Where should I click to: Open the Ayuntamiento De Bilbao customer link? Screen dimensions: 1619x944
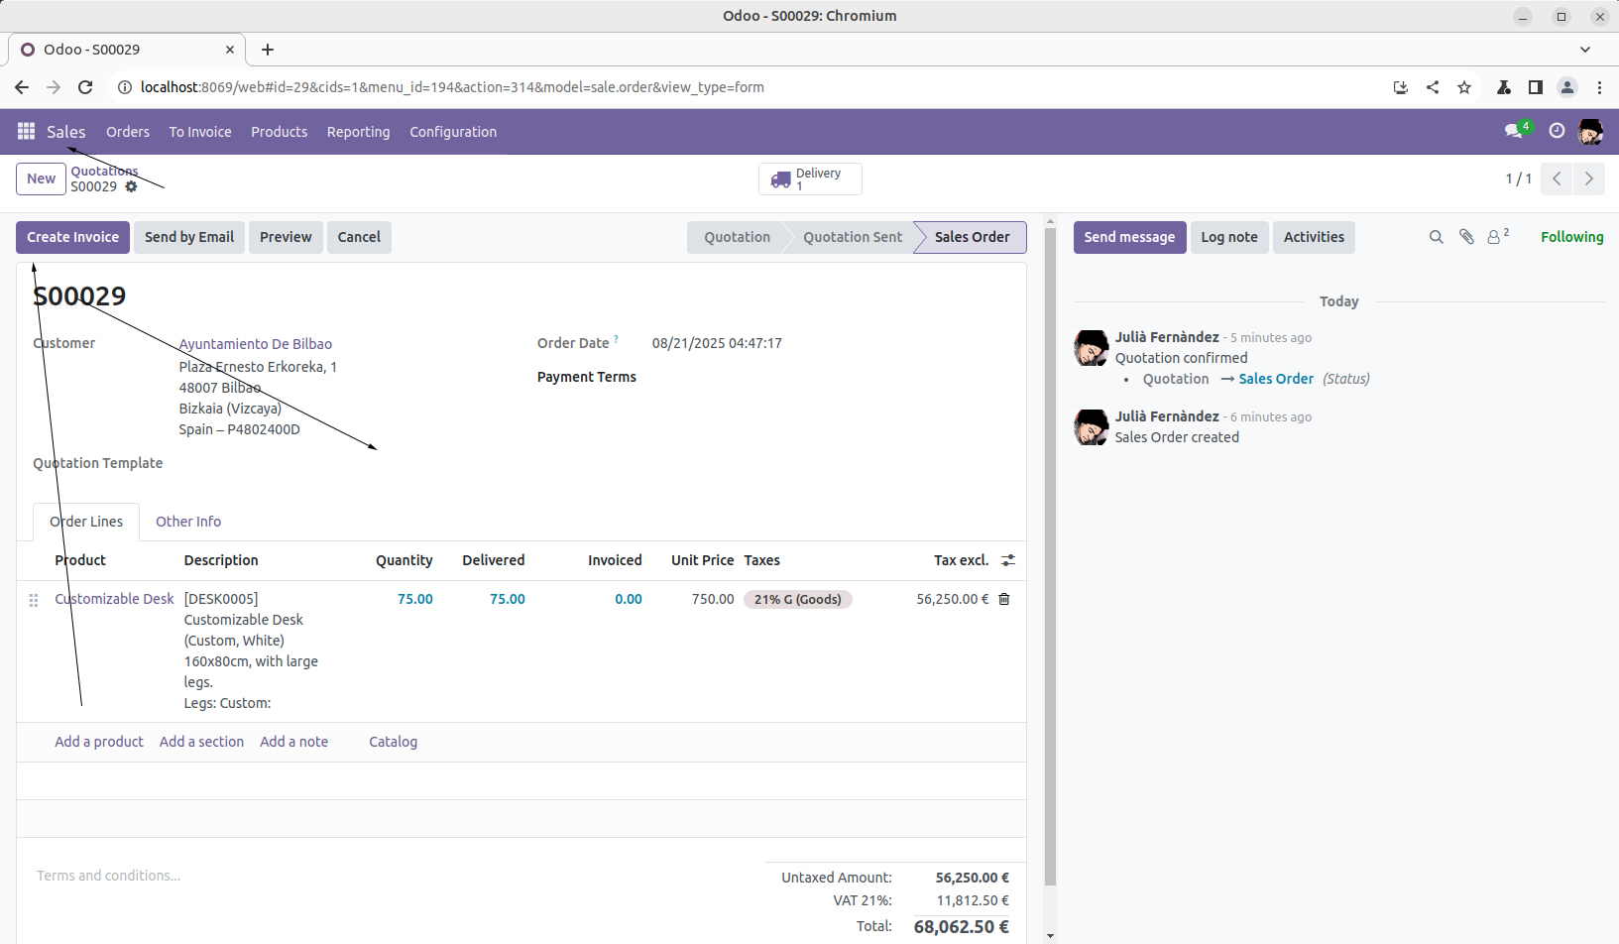[x=256, y=344]
